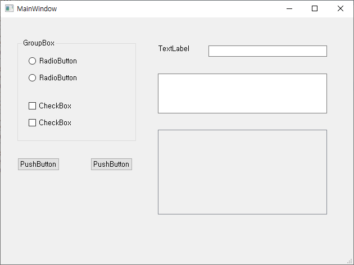Screen dimensions: 354x265
Task: Click the first RadioButton's text label
Action: (x=58, y=61)
